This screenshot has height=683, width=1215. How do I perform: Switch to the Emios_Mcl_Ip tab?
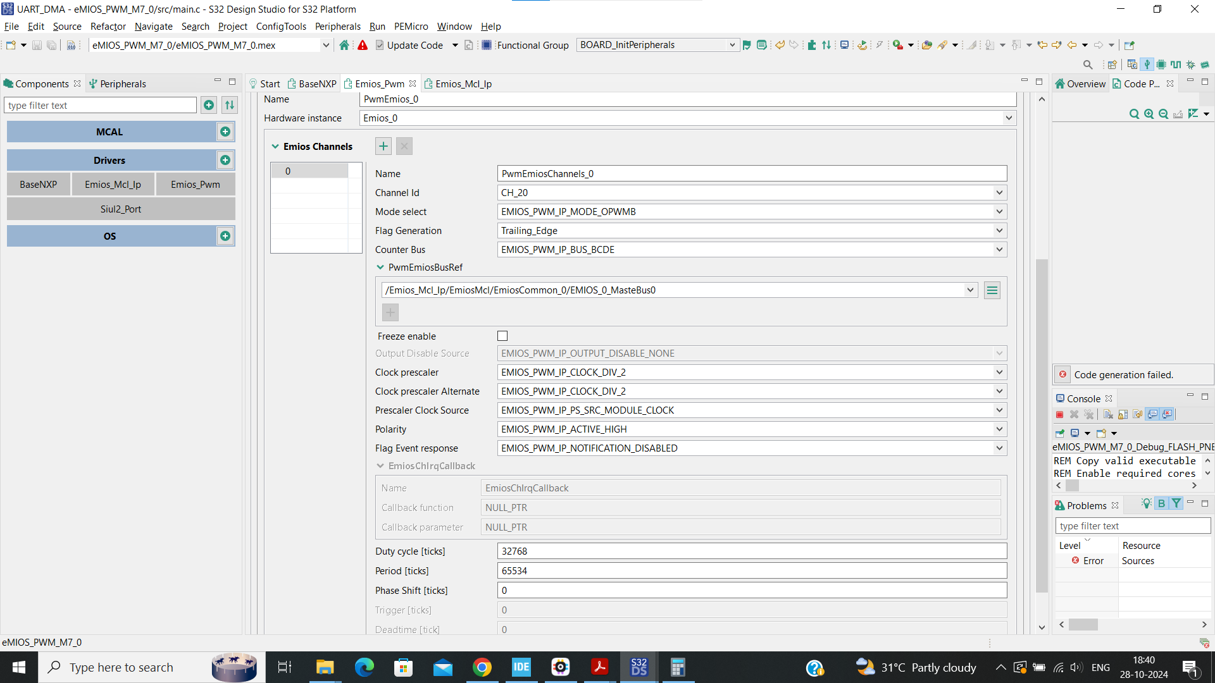[x=463, y=83]
